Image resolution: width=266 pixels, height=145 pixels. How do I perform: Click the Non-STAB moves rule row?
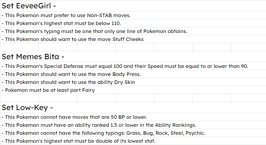coord(133,15)
